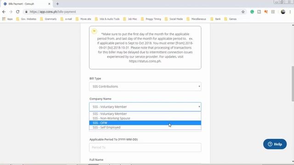The width and height of the screenshot is (294, 165).
Task: Click the scrollbar up arrow
Action: click(x=293, y=25)
